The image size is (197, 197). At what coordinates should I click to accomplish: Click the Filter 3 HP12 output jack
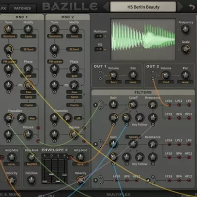(x=136, y=180)
